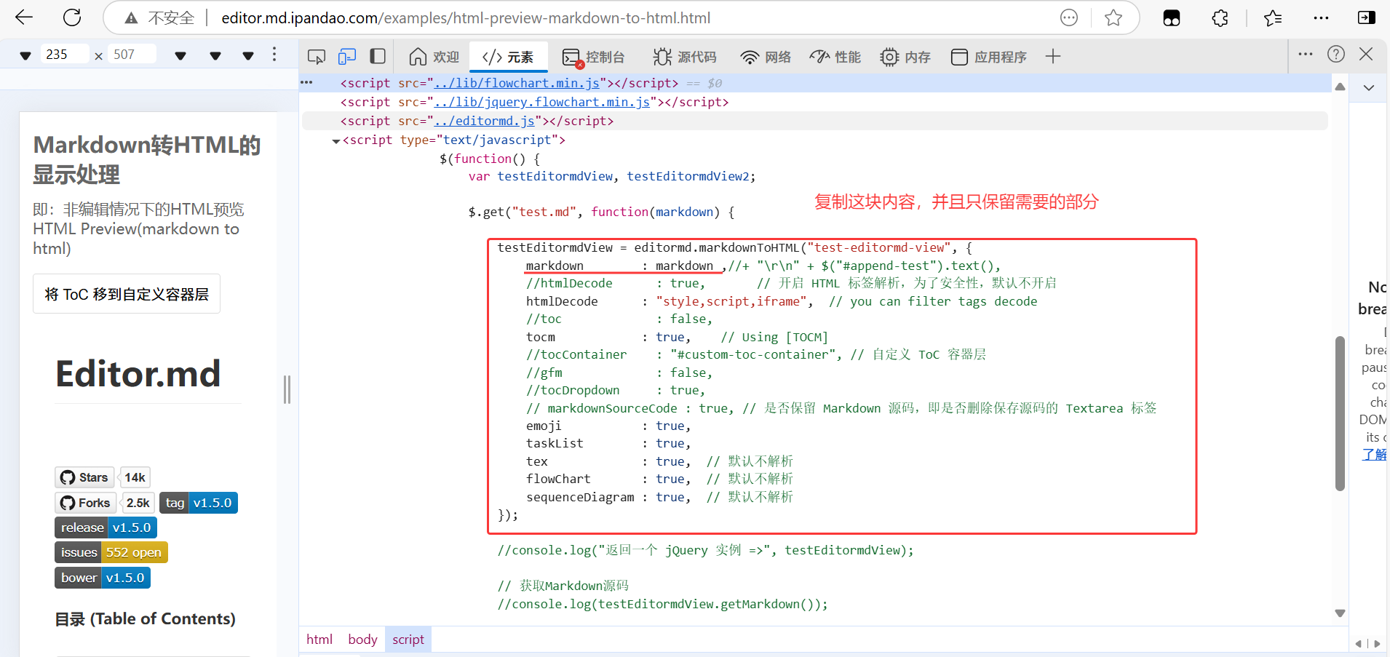Open browser Settings and more menu
Screen dimensions: 1390x657
tap(1321, 18)
